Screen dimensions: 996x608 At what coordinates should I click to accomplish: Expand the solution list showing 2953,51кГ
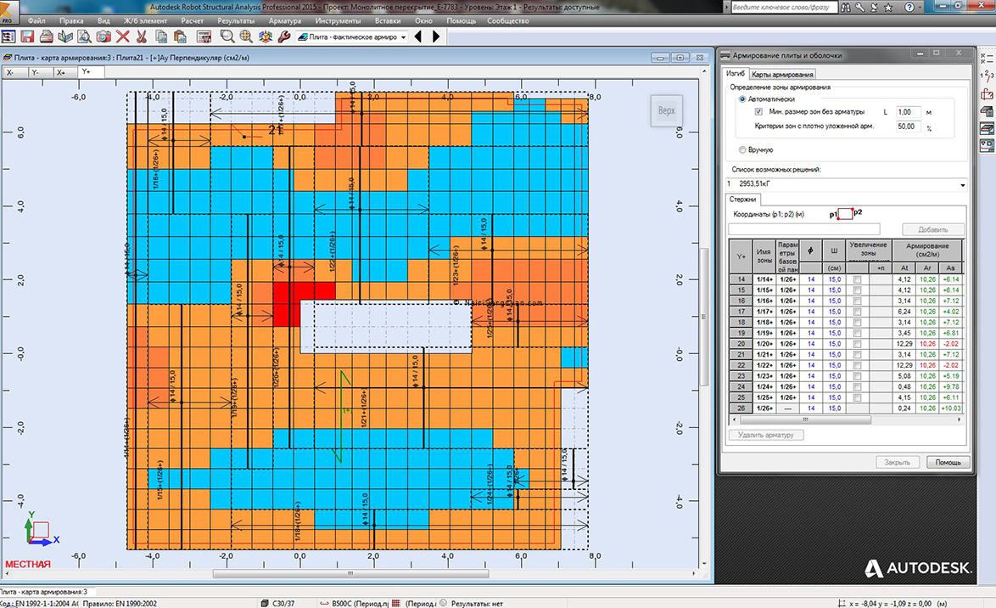(962, 184)
